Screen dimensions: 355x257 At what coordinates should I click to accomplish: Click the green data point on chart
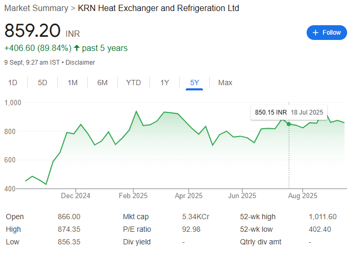(289, 124)
